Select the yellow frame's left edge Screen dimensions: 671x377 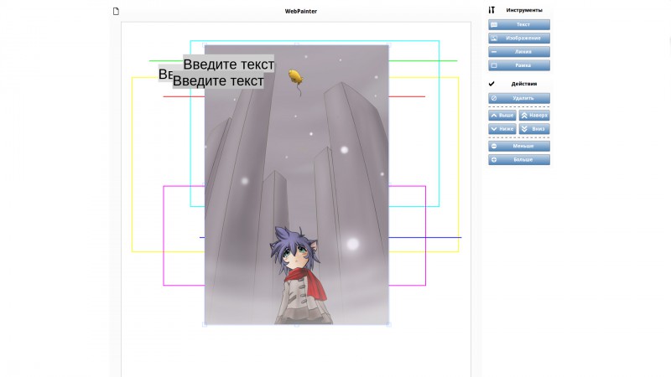(133, 164)
